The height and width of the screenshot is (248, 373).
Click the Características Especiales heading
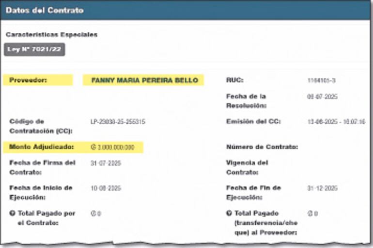pos(51,35)
